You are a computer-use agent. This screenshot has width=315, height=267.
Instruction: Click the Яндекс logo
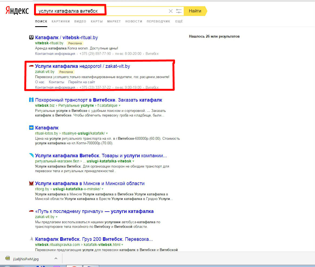coord(17,11)
